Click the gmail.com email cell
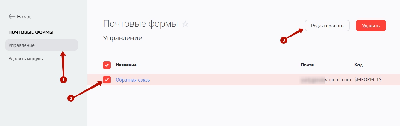This screenshot has width=400, height=126. click(x=326, y=80)
